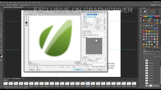Switch to the Styles panel tab

150,18
